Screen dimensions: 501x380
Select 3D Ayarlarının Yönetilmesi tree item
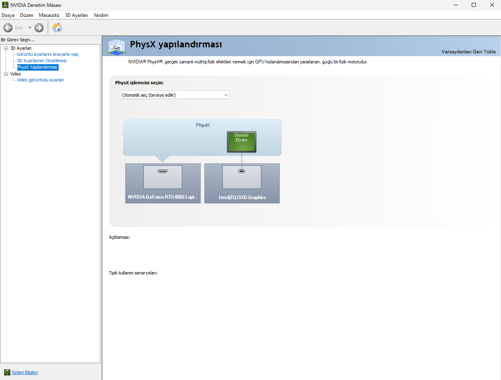coord(42,61)
